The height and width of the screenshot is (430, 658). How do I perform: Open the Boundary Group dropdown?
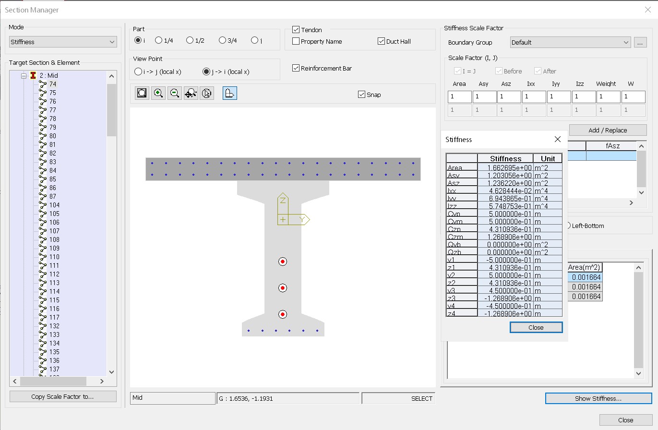click(x=570, y=42)
